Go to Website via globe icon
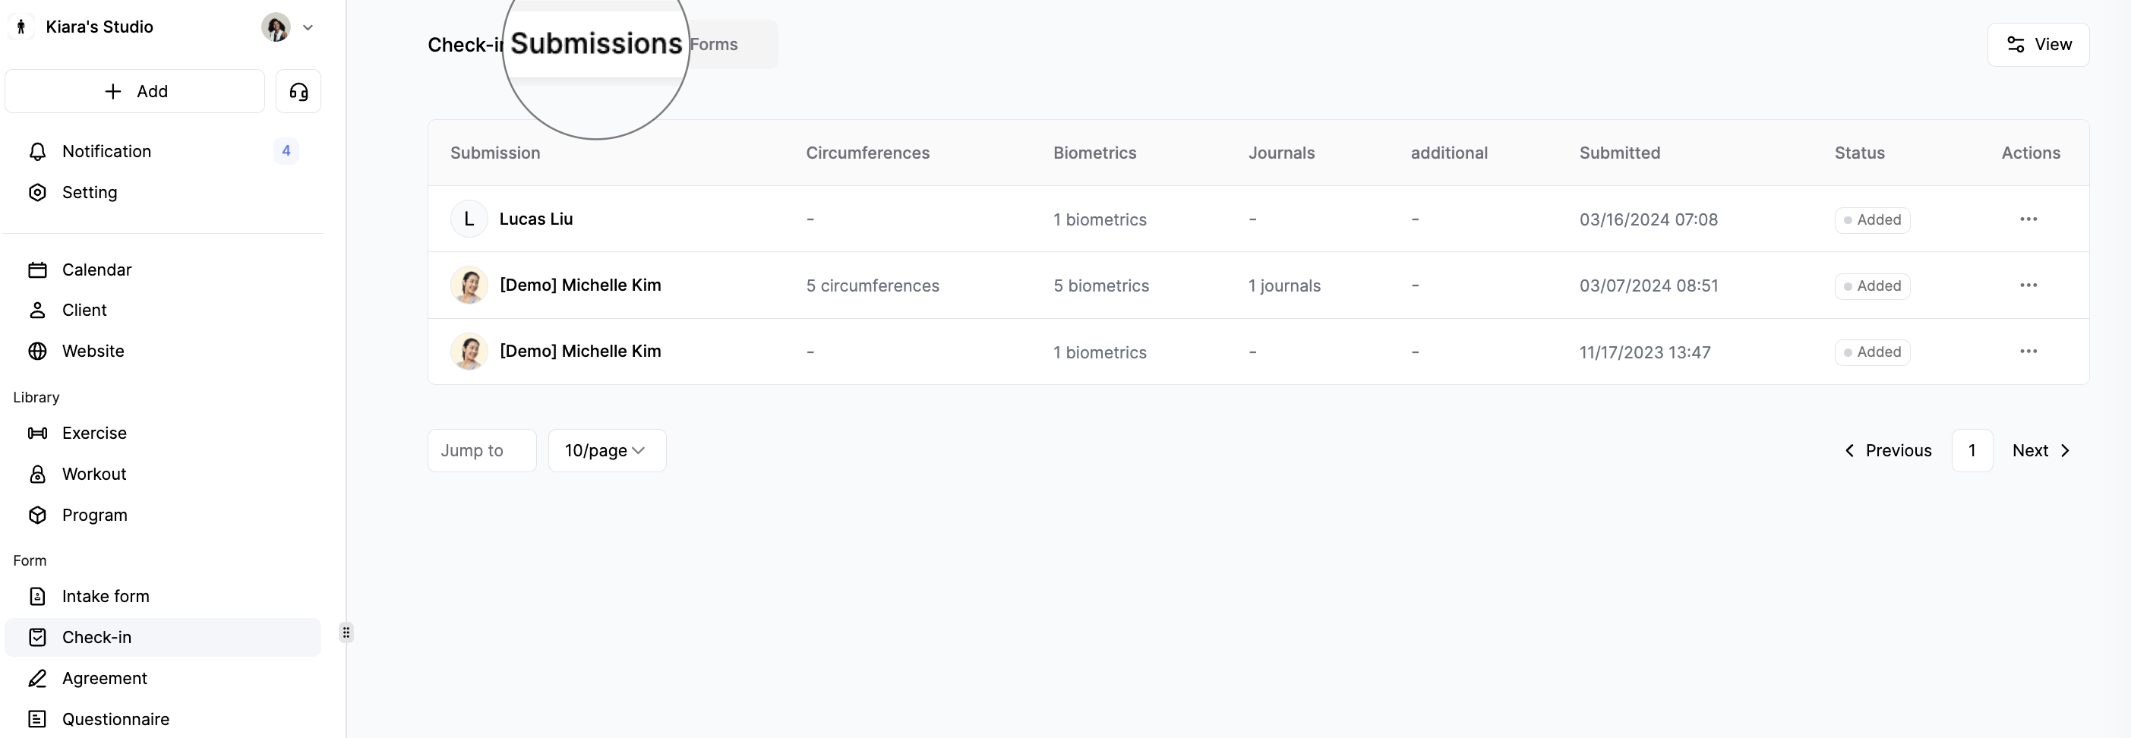Image resolution: width=2131 pixels, height=738 pixels. click(37, 351)
